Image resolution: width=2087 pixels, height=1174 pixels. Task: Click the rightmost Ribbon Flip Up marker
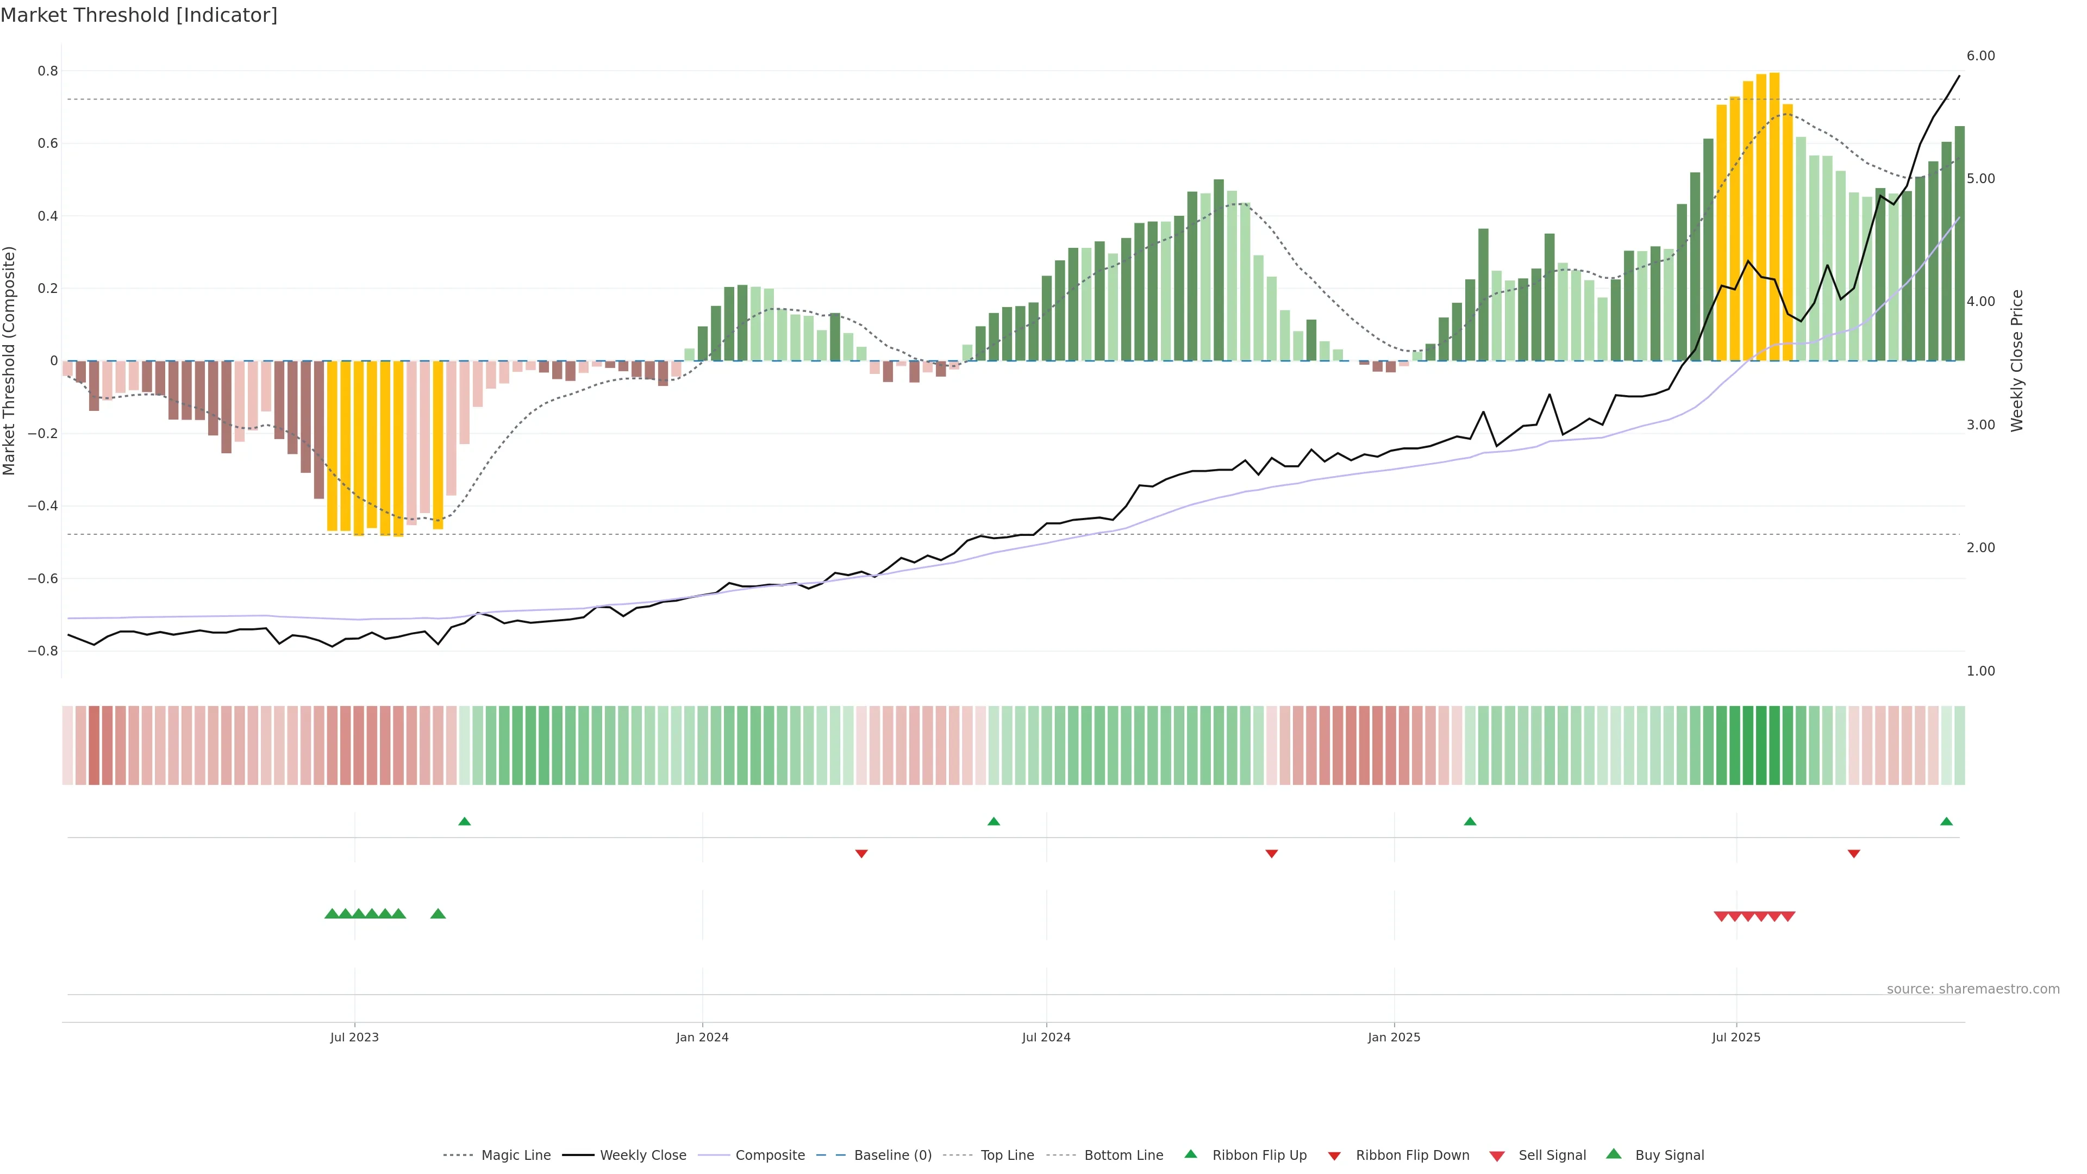coord(1947,822)
